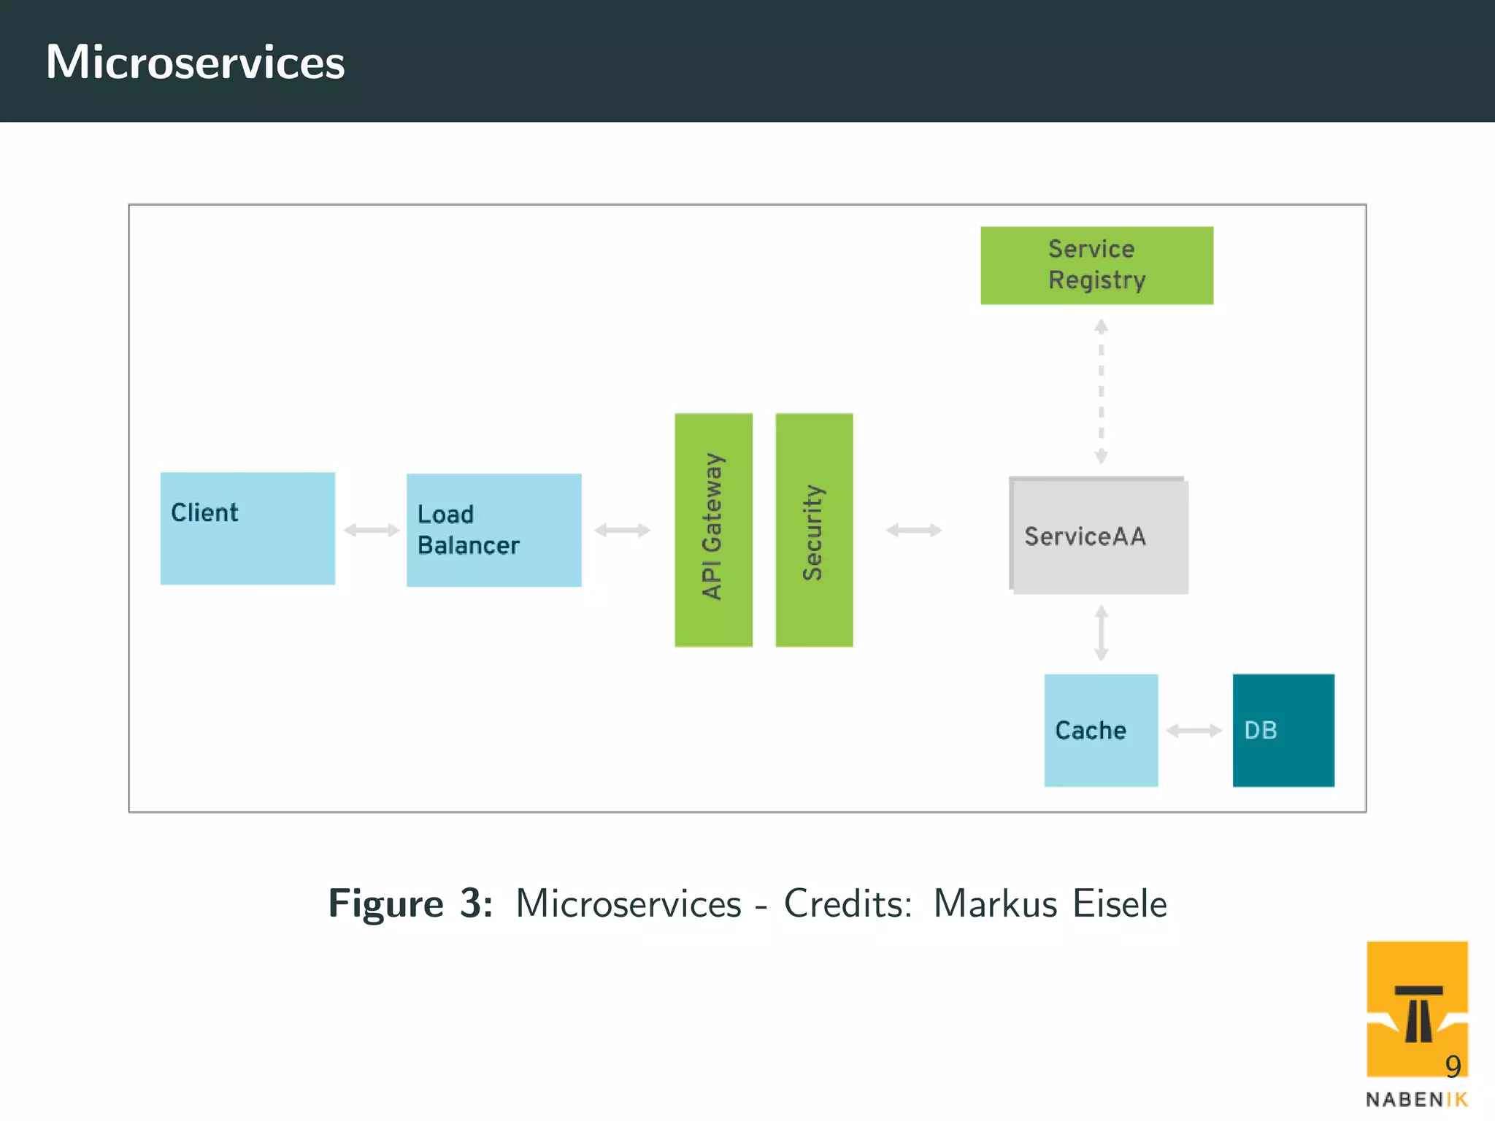Click the ServiceAA gray box
This screenshot has height=1121, width=1495.
[1099, 536]
